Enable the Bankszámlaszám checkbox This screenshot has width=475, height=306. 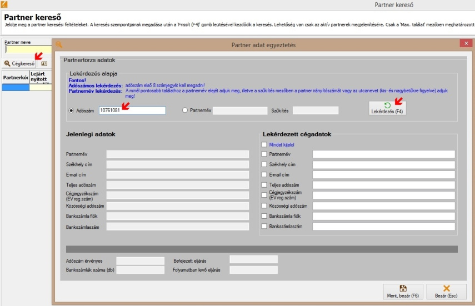coord(264,226)
